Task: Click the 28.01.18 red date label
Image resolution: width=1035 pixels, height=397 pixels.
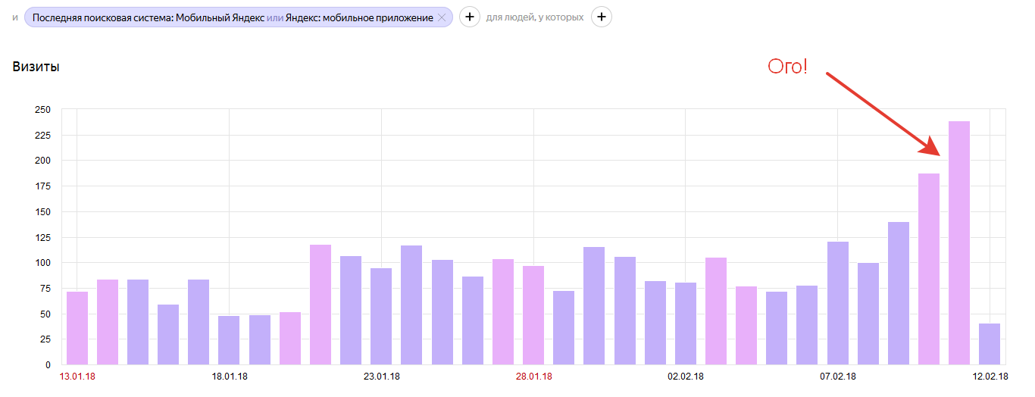Action: (533, 377)
